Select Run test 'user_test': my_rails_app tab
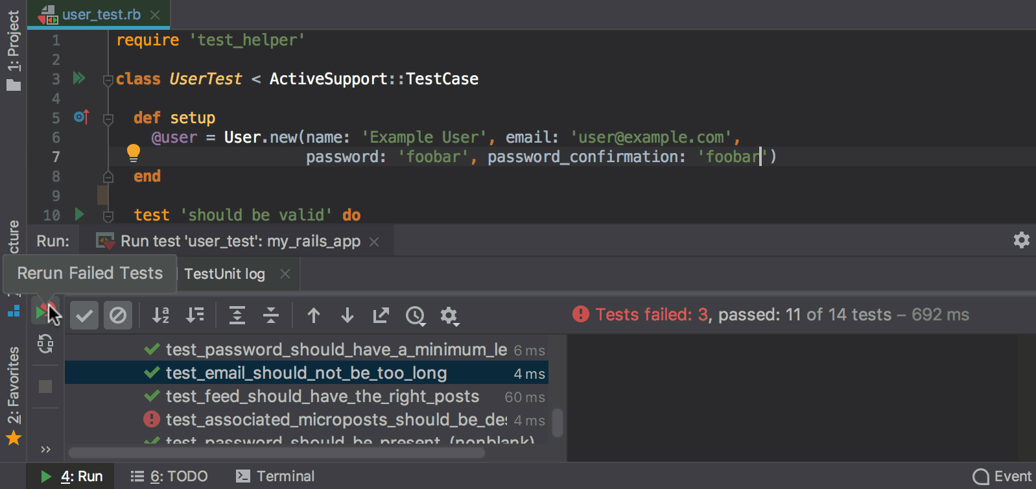The image size is (1036, 489). coord(237,241)
